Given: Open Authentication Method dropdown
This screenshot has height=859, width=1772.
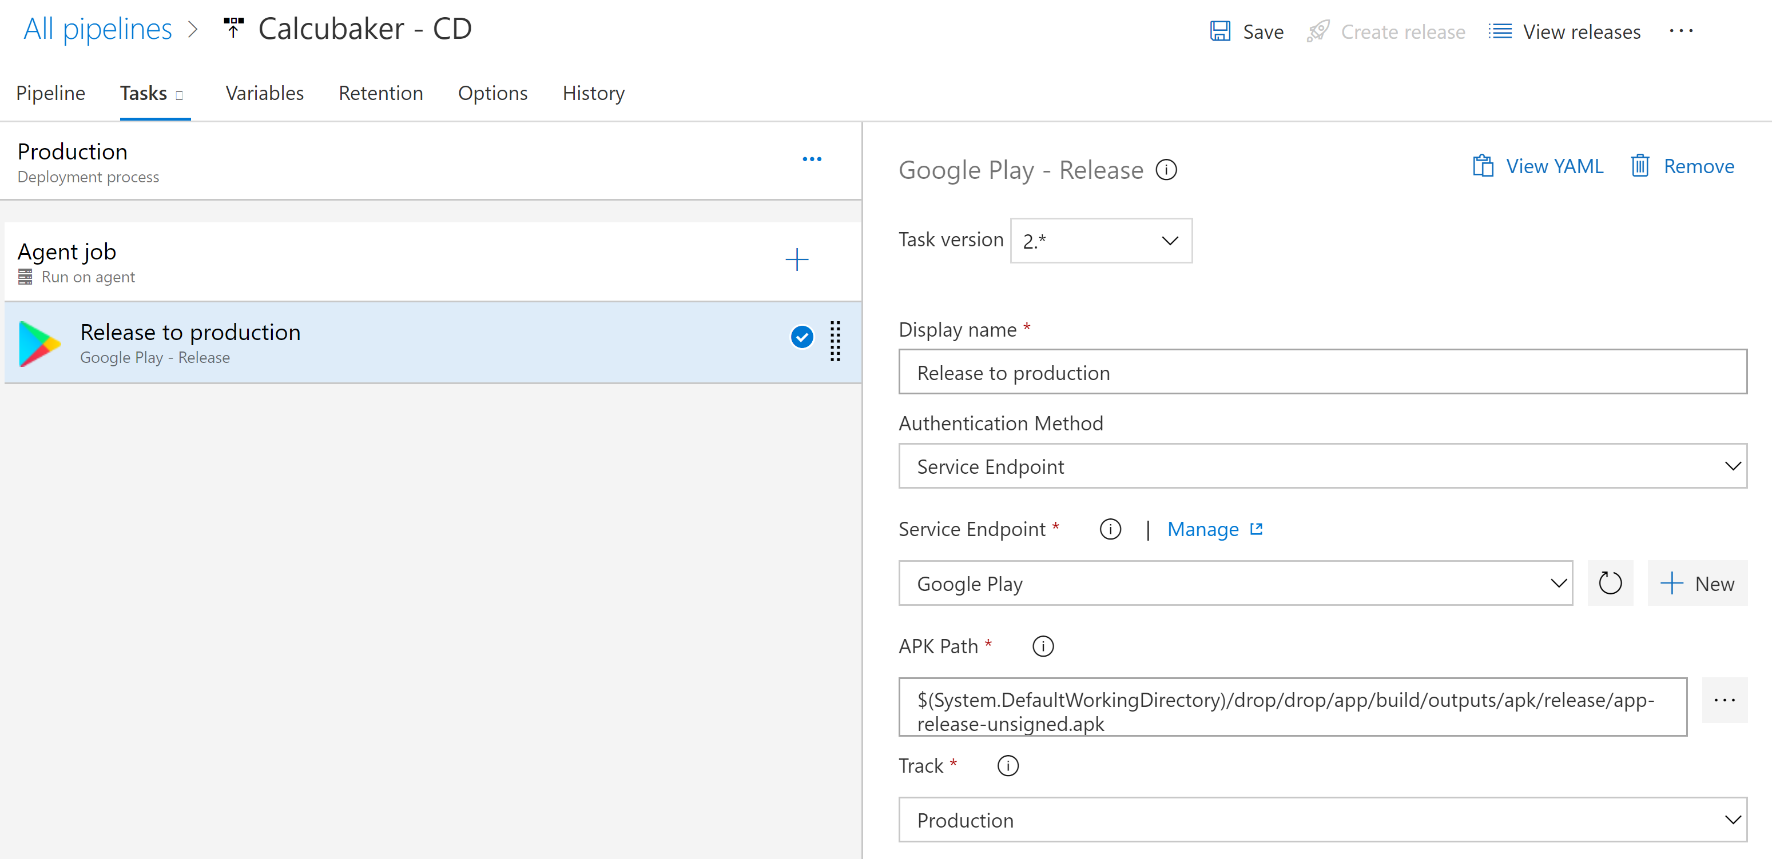Looking at the screenshot, I should click(x=1322, y=466).
